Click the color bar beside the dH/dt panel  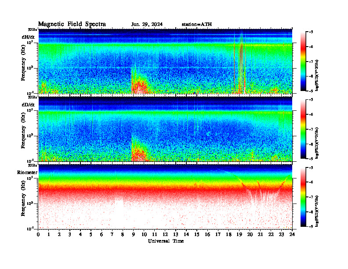tap(303, 61)
